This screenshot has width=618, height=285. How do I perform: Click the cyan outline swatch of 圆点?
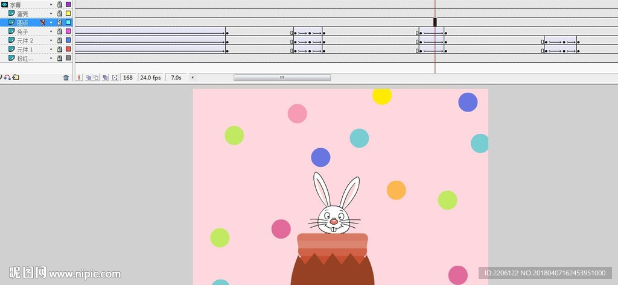pos(68,22)
